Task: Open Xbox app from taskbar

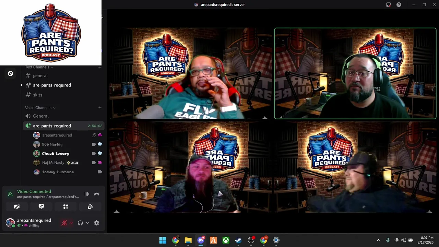Action: click(x=226, y=240)
